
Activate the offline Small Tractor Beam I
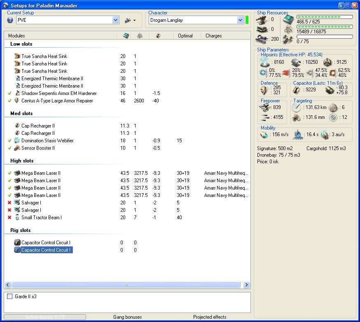coord(9,218)
